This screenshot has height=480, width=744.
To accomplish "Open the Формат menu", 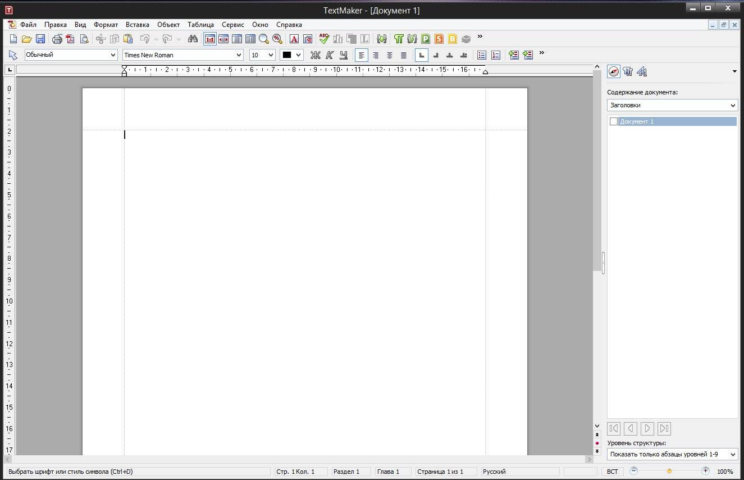I will (x=106, y=25).
